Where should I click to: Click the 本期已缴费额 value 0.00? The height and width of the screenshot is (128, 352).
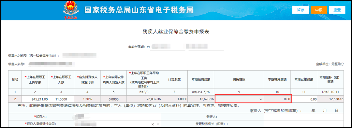click(304, 99)
